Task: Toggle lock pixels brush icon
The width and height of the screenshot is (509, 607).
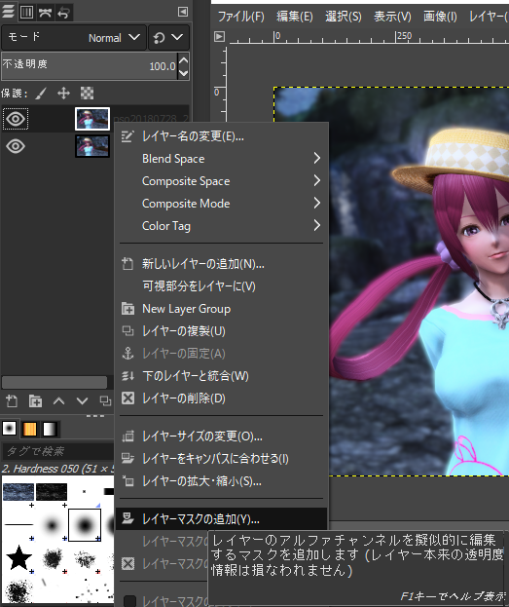Action: (x=41, y=94)
